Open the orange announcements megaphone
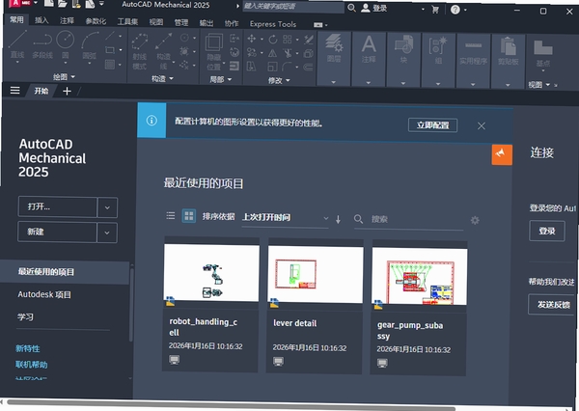579x411 pixels. pos(502,154)
